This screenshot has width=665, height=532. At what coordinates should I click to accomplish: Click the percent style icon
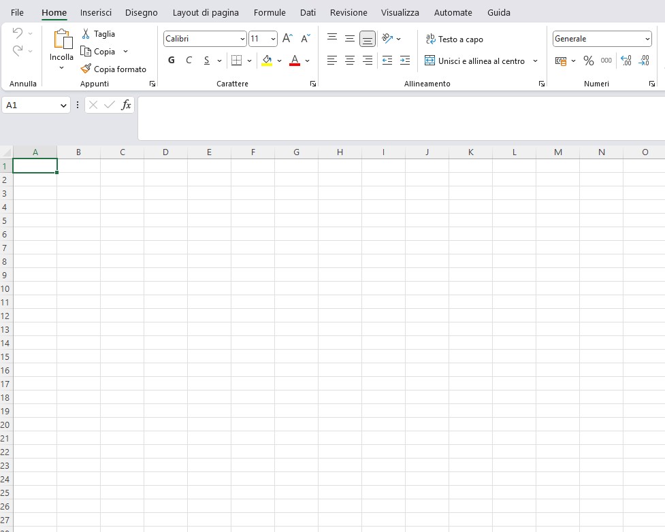(x=588, y=61)
